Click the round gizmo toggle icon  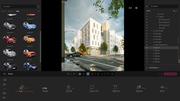80,74
